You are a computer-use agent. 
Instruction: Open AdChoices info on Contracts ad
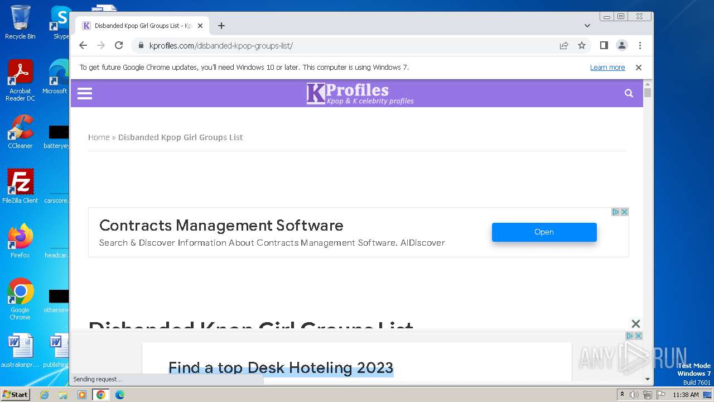coord(616,212)
